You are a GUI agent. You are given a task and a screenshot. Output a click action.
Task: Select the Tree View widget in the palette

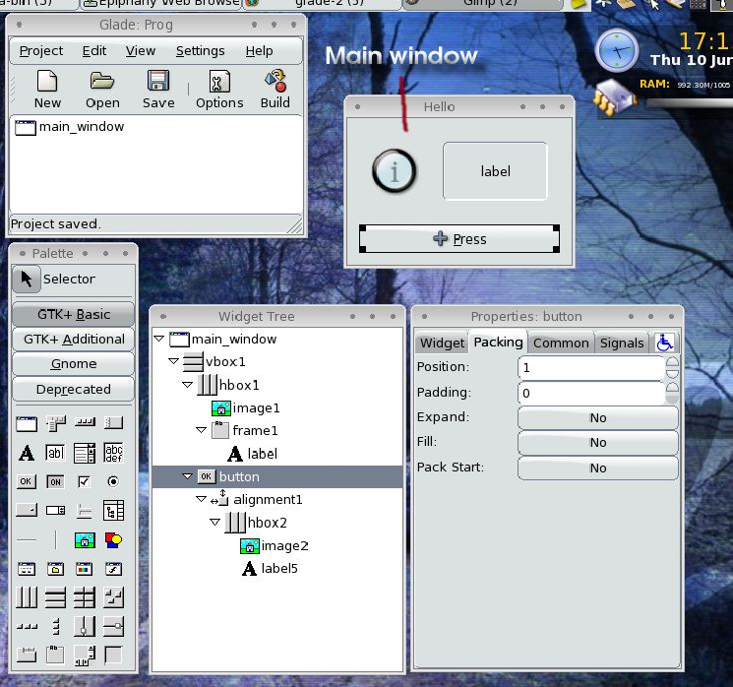pyautogui.click(x=113, y=510)
